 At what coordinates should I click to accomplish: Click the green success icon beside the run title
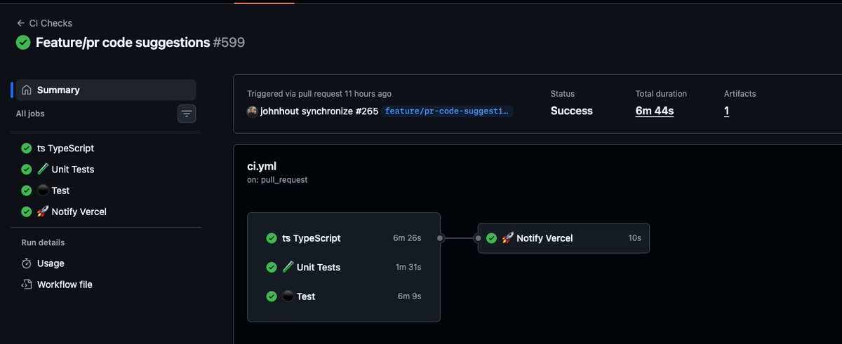pos(23,42)
